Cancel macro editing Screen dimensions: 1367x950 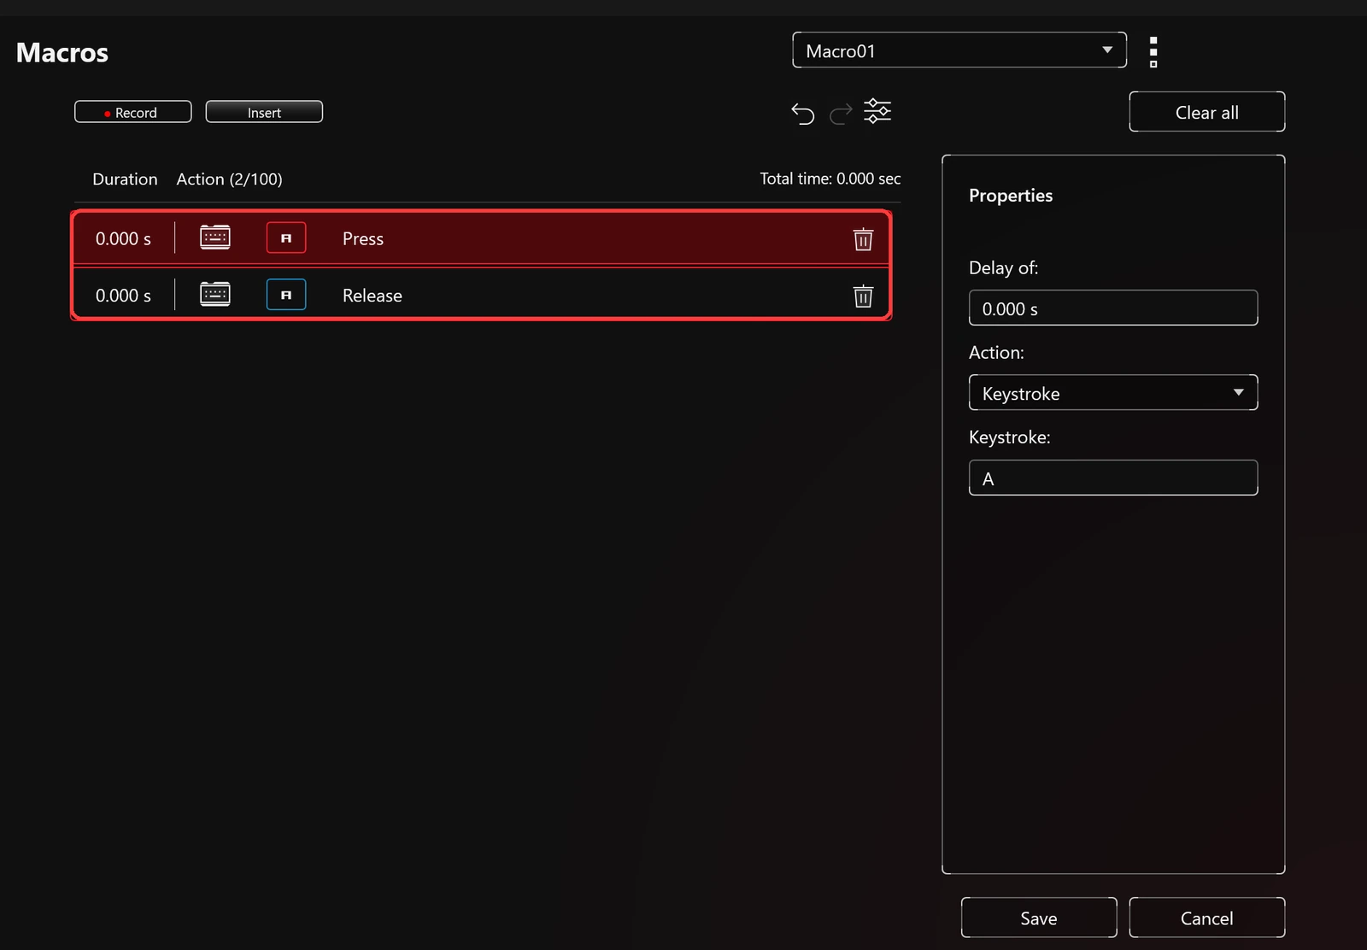(x=1206, y=918)
